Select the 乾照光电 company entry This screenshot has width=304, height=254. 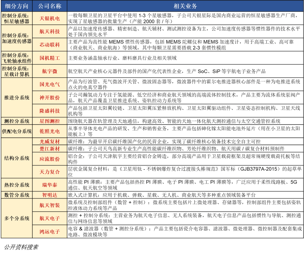[x=50, y=131]
